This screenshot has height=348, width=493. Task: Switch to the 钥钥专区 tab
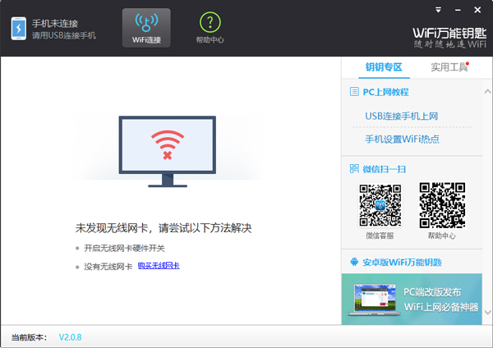click(x=384, y=67)
